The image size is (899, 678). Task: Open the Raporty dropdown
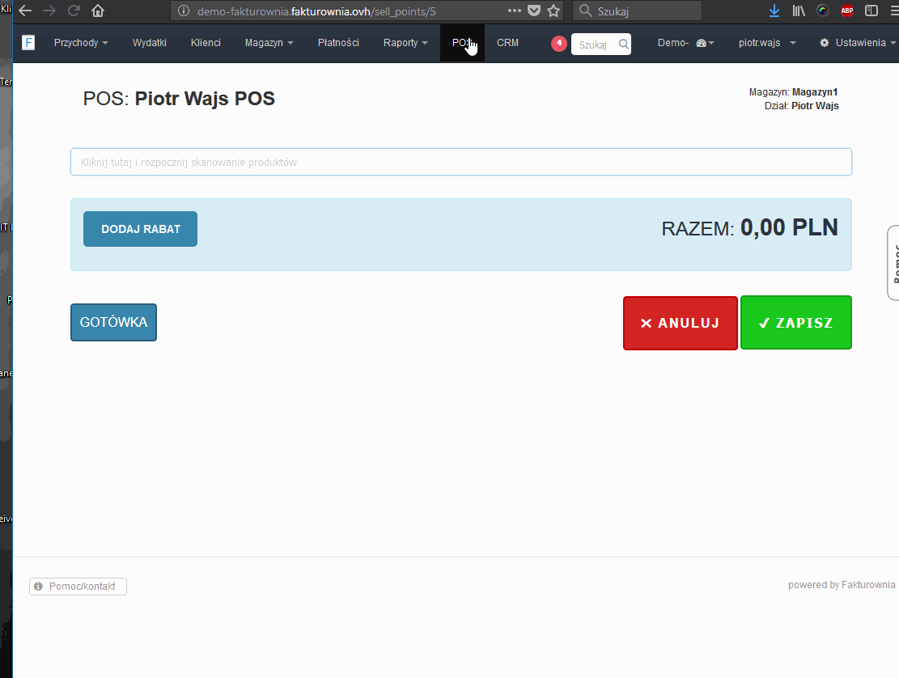pos(405,43)
